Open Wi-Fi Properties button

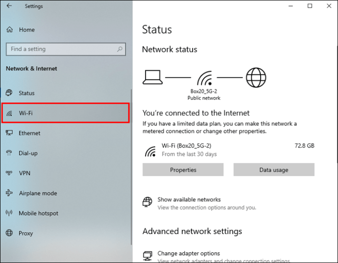(183, 170)
